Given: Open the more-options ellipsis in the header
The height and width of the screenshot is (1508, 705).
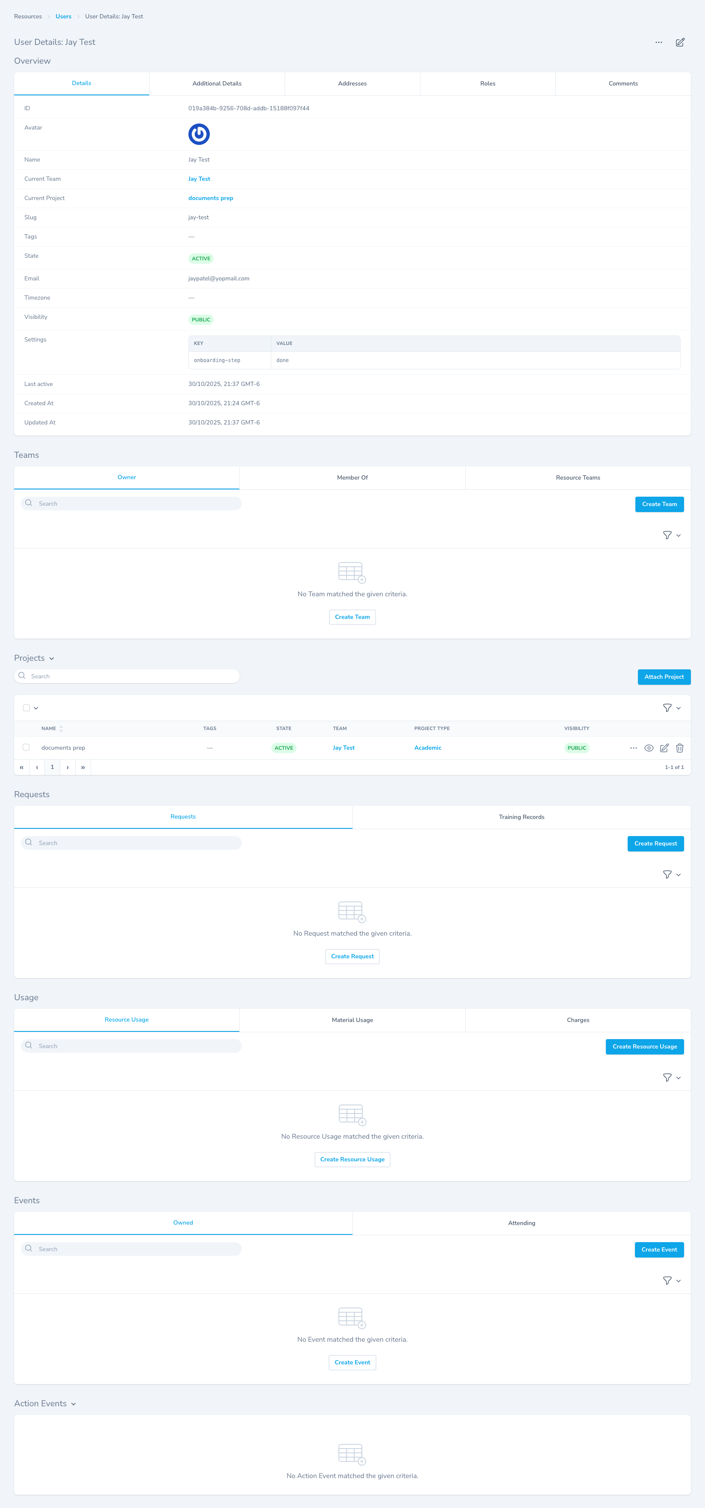Looking at the screenshot, I should click(x=658, y=42).
